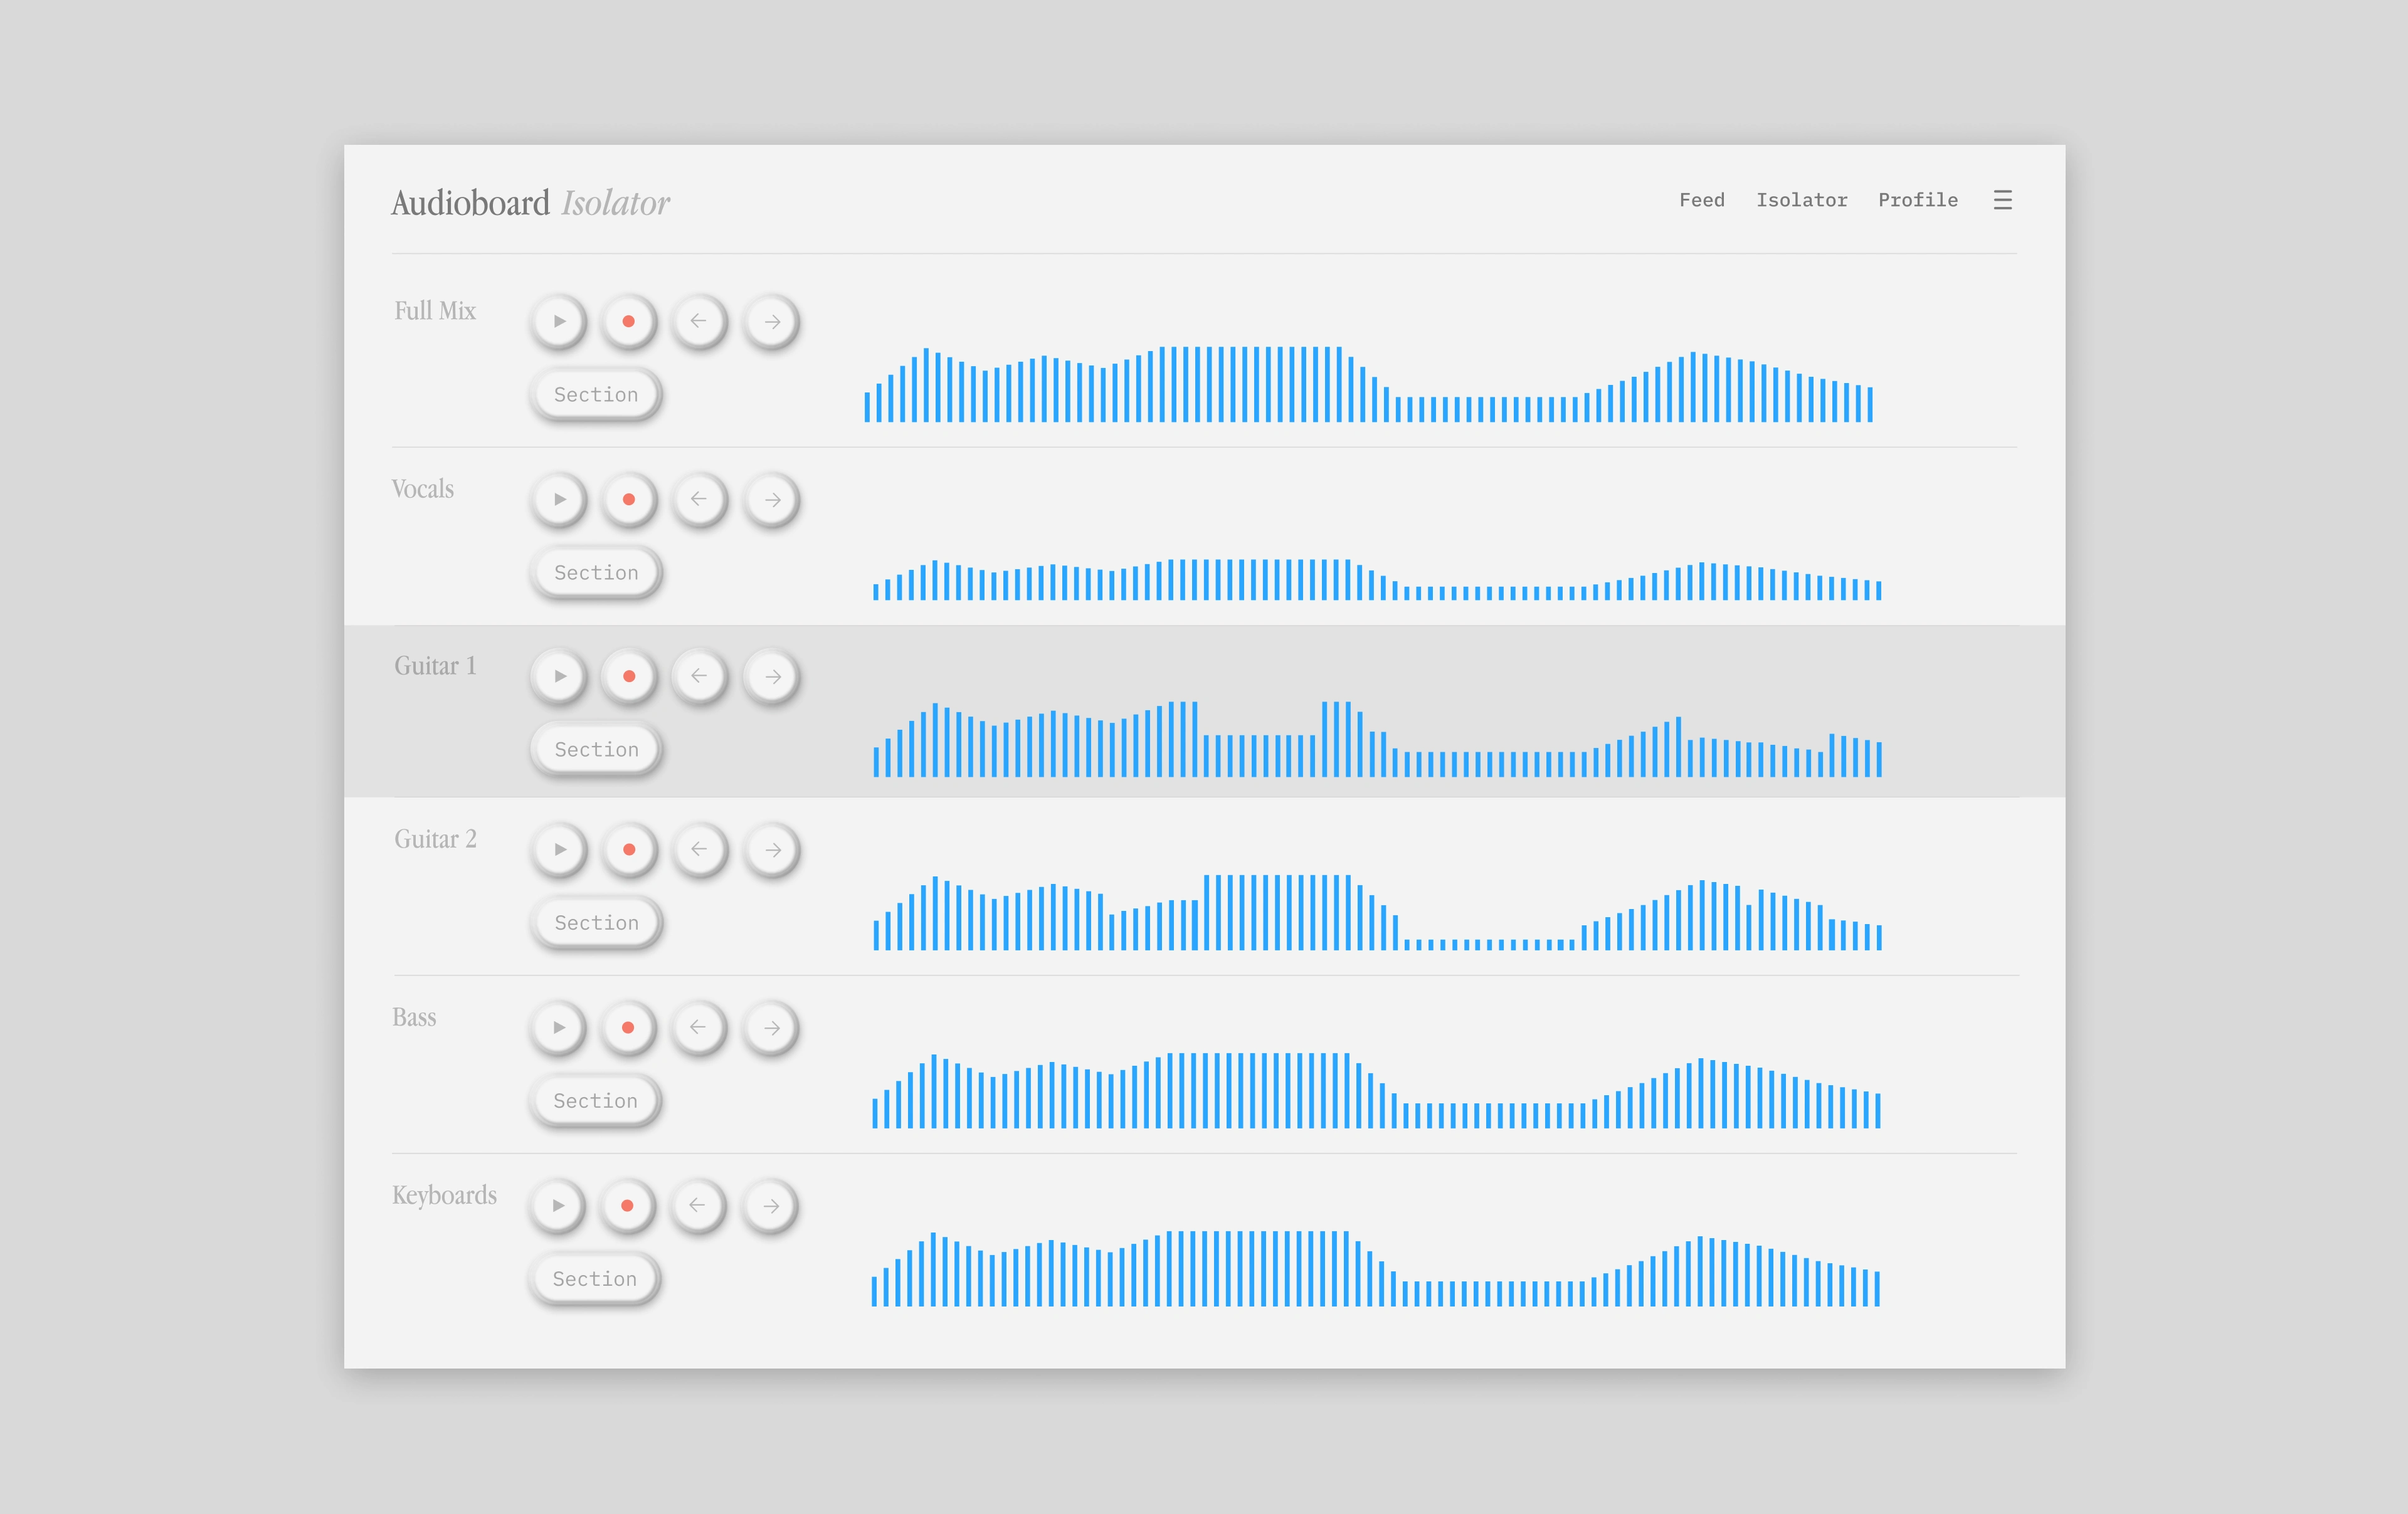Select the Guitar 1 track label
The width and height of the screenshot is (2408, 1514).
(x=435, y=666)
